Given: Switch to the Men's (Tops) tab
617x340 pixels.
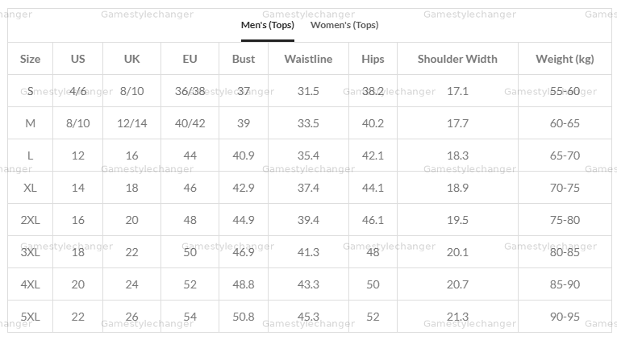Looking at the screenshot, I should pyautogui.click(x=267, y=25).
